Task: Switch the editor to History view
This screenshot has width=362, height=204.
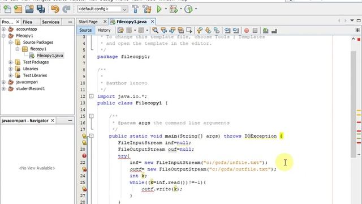Action: point(104,30)
